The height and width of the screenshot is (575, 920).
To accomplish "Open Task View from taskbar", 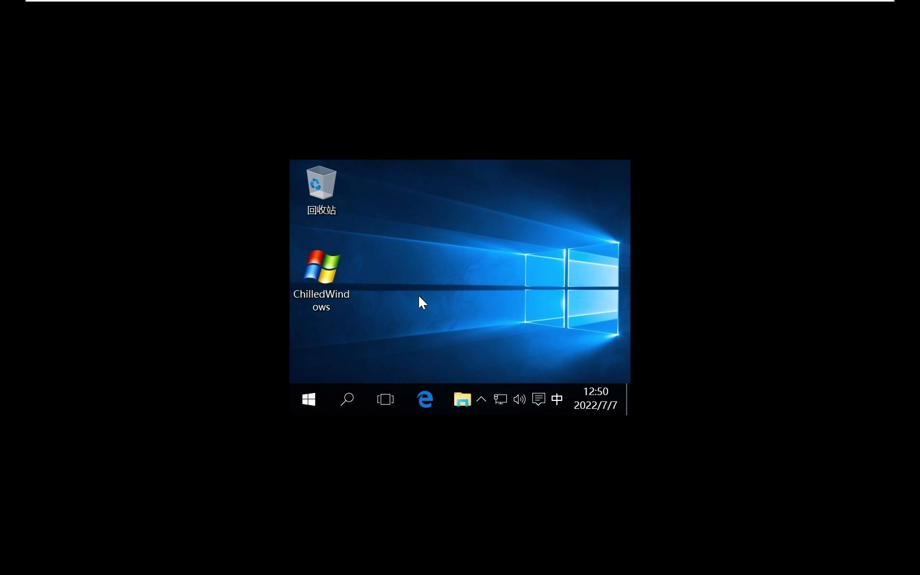I will (385, 399).
